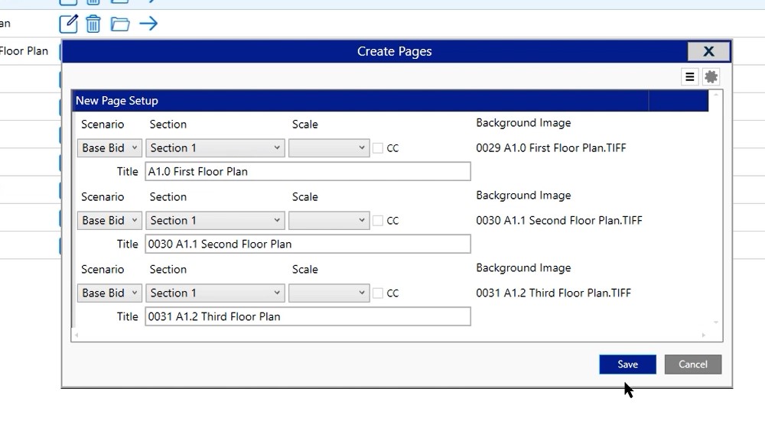The height and width of the screenshot is (434, 765).
Task: Enable CC checkbox for A1.0 First Floor Plan
Action: click(x=378, y=148)
